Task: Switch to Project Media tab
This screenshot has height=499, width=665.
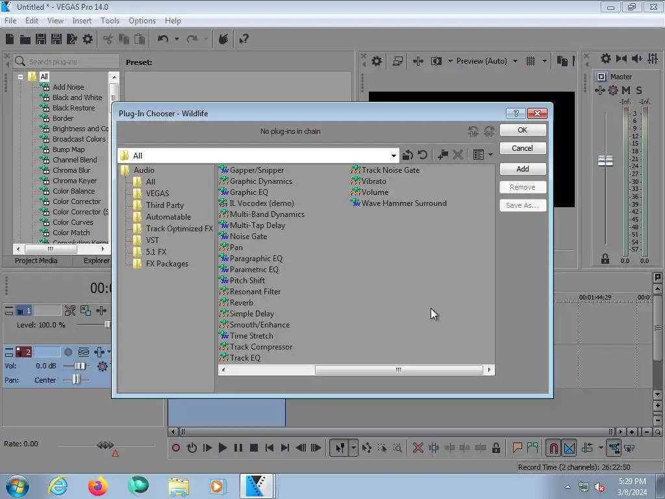Action: pyautogui.click(x=36, y=261)
